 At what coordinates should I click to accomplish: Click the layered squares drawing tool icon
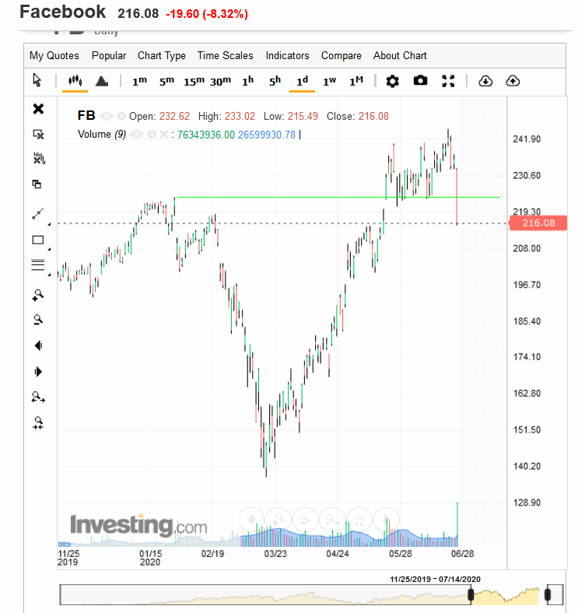(x=37, y=184)
